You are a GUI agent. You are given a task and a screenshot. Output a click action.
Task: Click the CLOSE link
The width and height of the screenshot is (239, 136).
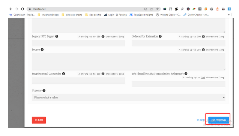pyautogui.click(x=201, y=120)
